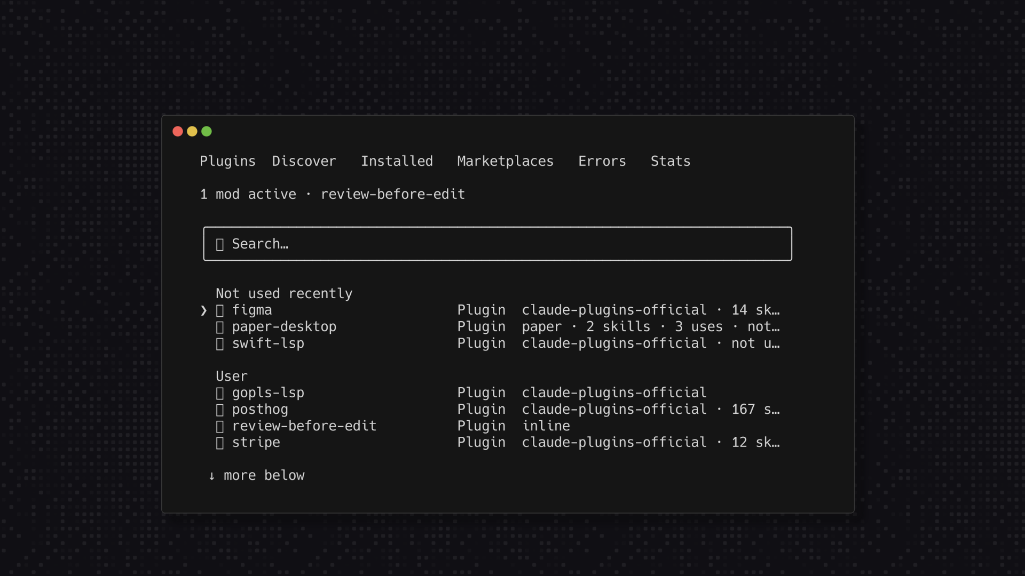The height and width of the screenshot is (576, 1025).
Task: Click the 'Plugin' type label in figma row
Action: [481, 310]
